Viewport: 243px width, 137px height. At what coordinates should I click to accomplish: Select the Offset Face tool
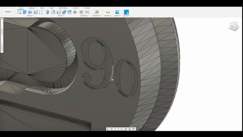coord(69,12)
